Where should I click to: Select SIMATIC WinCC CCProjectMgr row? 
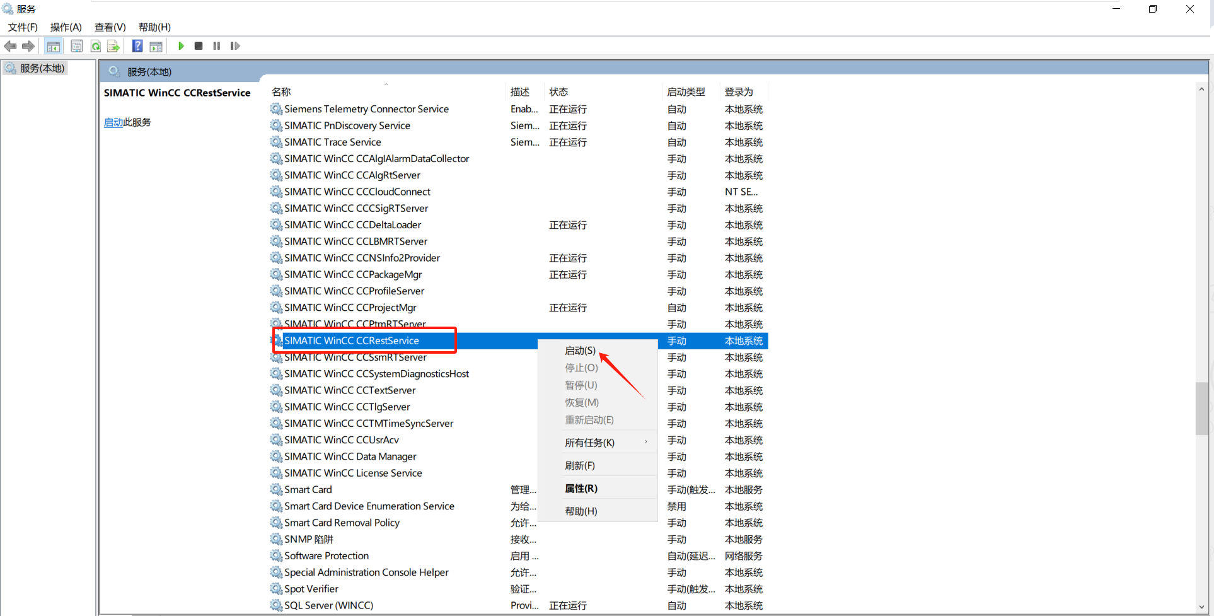[519, 308]
